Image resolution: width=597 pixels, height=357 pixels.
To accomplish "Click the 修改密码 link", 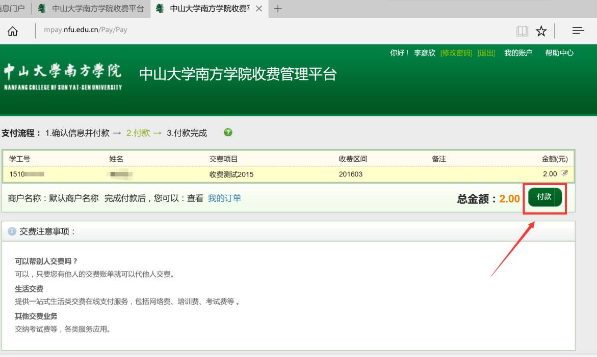I will (456, 53).
